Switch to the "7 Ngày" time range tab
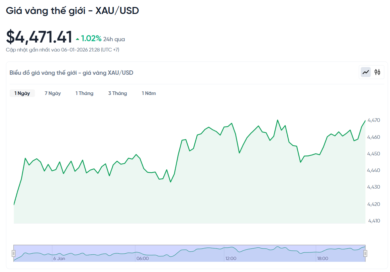The width and height of the screenshot is (390, 272). click(x=52, y=93)
